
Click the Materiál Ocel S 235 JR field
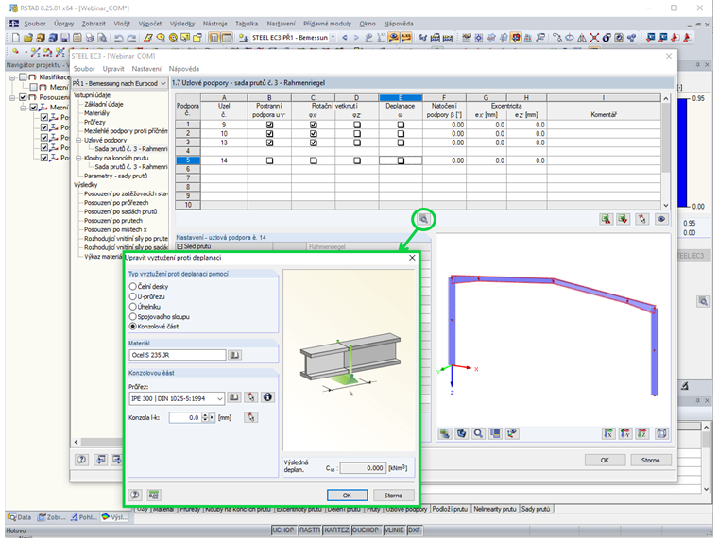click(178, 355)
